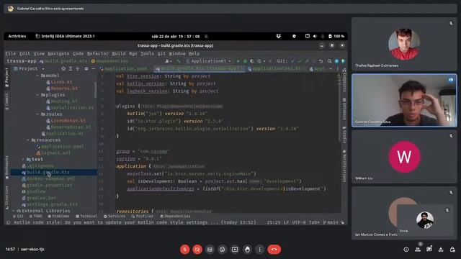Raise hand in the meeting
The height and width of the screenshot is (259, 461).
click(247, 250)
